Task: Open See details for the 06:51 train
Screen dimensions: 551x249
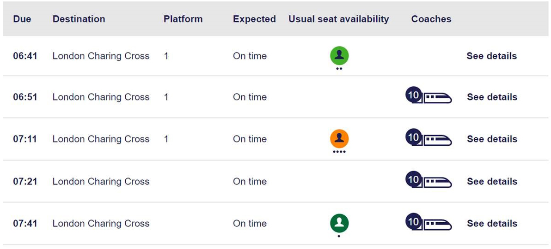Action: click(x=492, y=97)
